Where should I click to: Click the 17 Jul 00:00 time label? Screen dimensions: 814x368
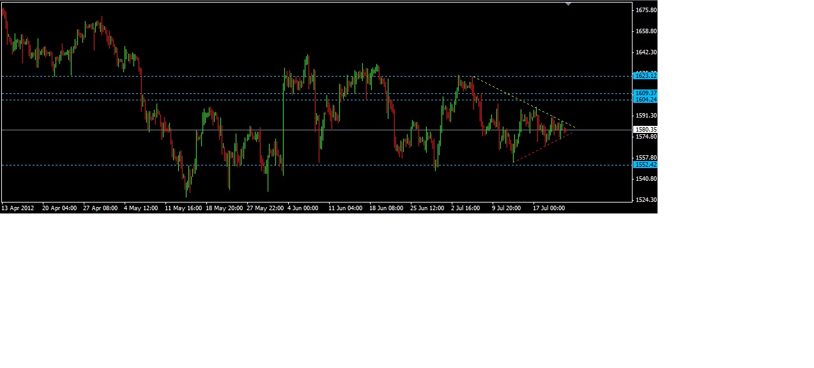pos(549,208)
